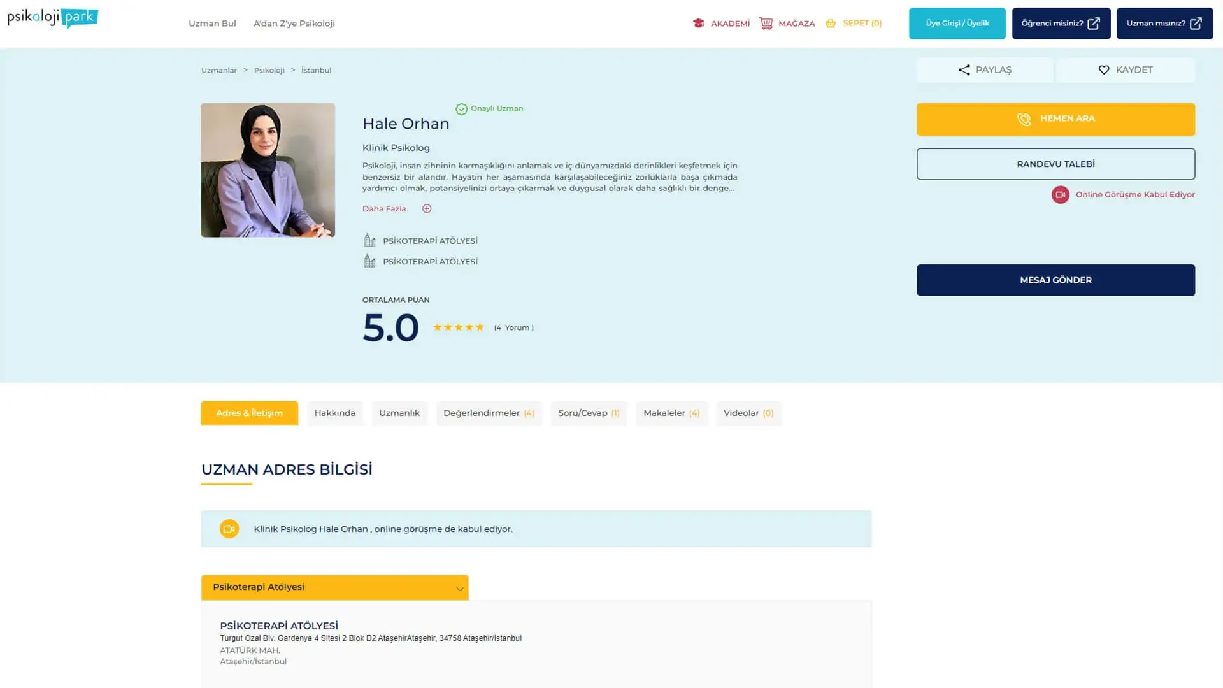Click the red video camera online görüşme icon
Viewport: 1223px width, 688px height.
pyautogui.click(x=1060, y=195)
